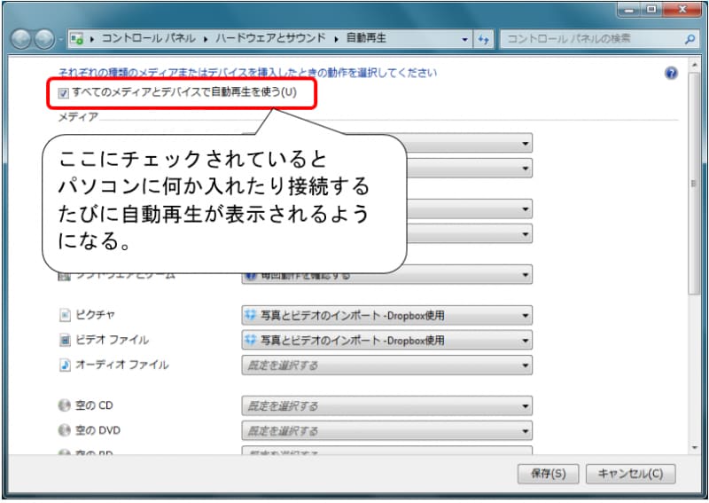Click the 空の CD label
Screen dimensions: 709x503
tap(94, 405)
